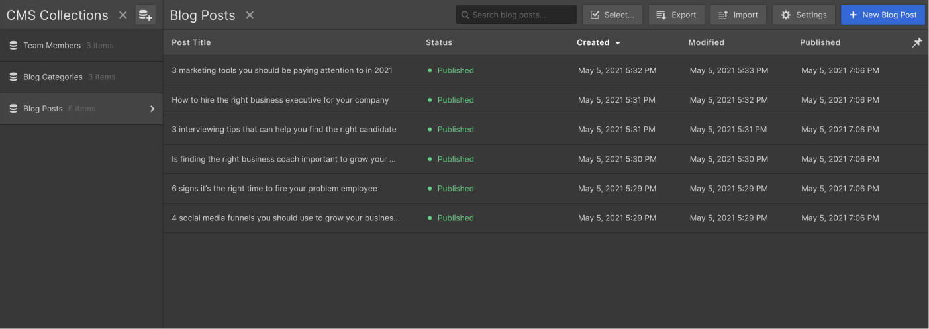Open collection Settings
Screen dimensions: 929x329
click(x=803, y=15)
